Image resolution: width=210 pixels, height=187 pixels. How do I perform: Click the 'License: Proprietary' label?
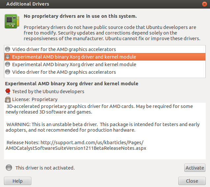(x=35, y=99)
